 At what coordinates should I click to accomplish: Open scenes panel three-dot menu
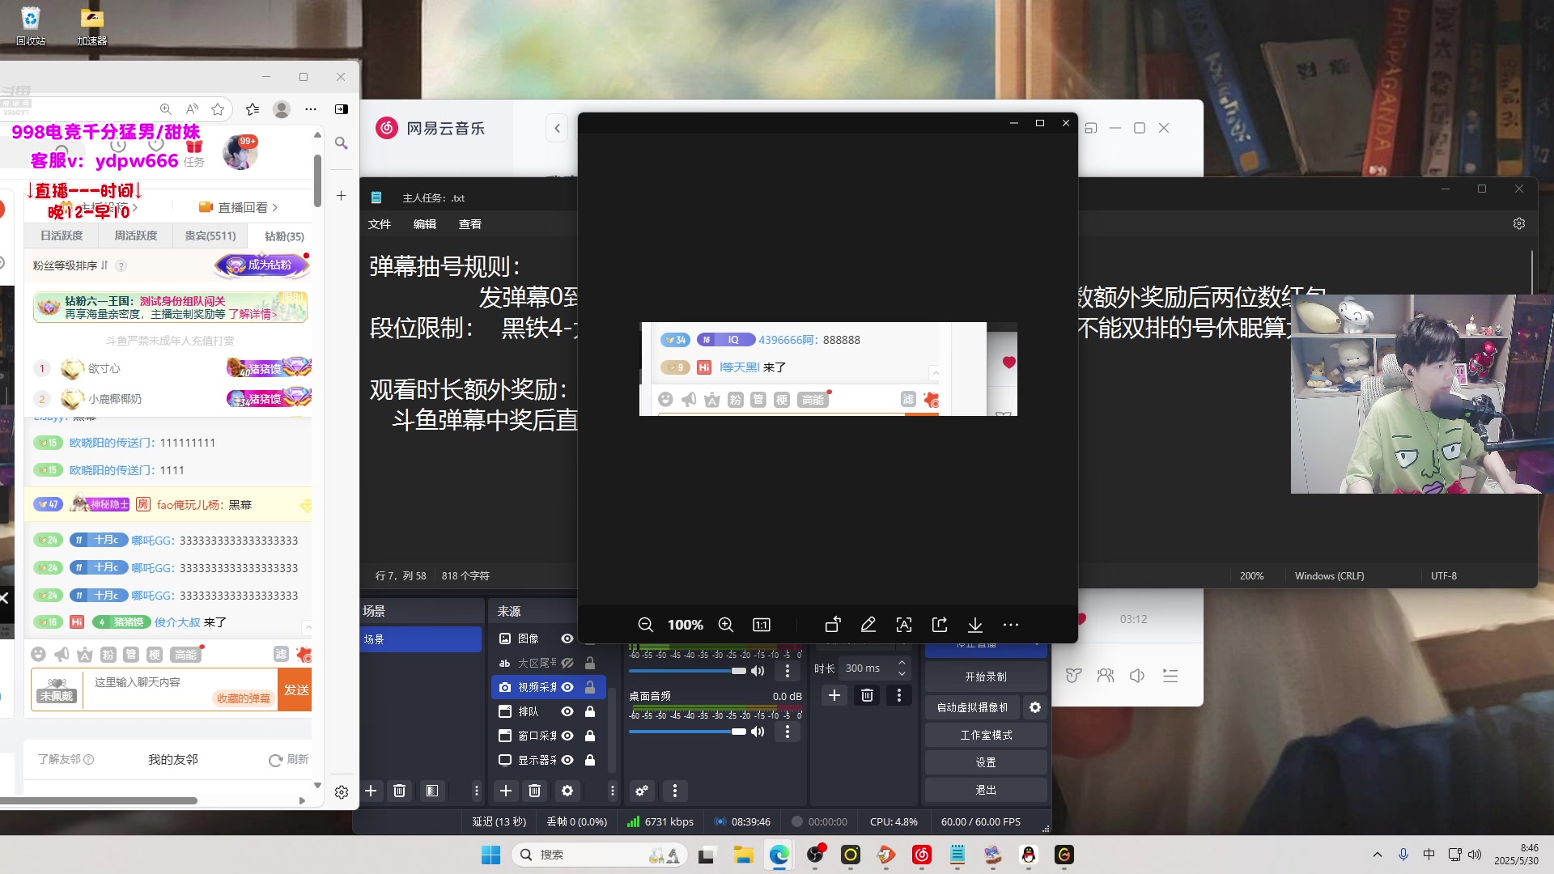point(476,791)
